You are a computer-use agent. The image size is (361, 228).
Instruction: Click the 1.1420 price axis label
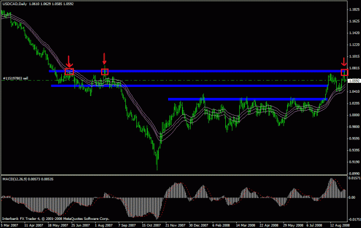click(x=354, y=33)
